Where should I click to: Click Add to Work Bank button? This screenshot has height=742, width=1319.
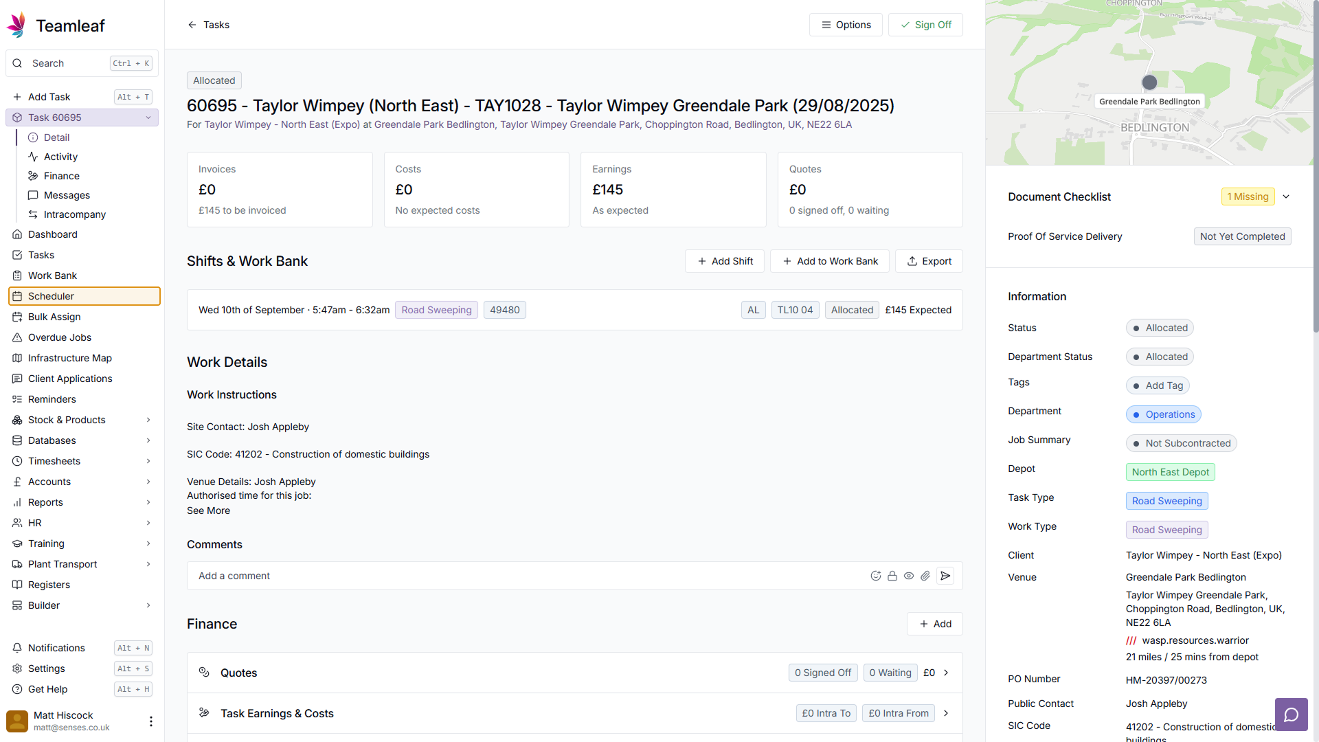(830, 261)
